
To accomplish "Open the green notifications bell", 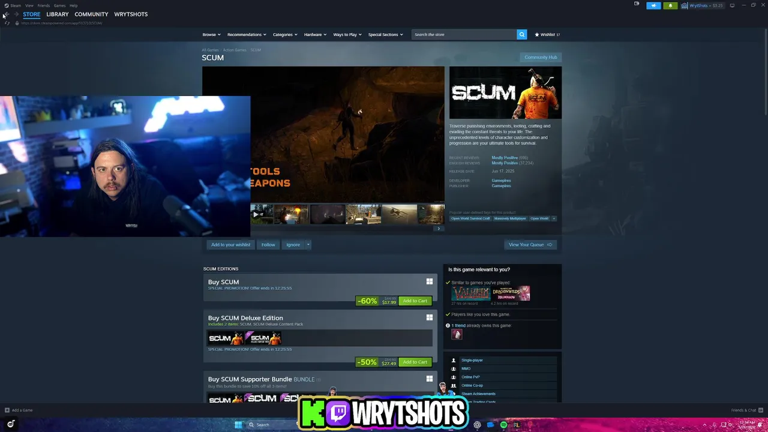I will [670, 5].
